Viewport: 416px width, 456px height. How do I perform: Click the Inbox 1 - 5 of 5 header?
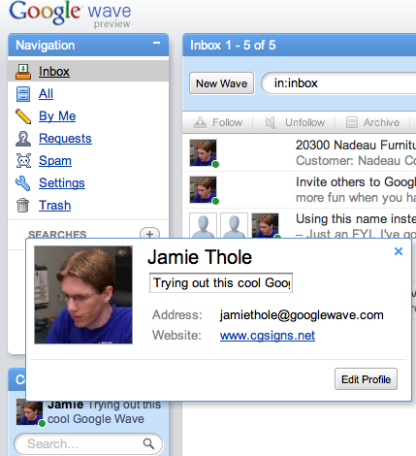point(233,45)
